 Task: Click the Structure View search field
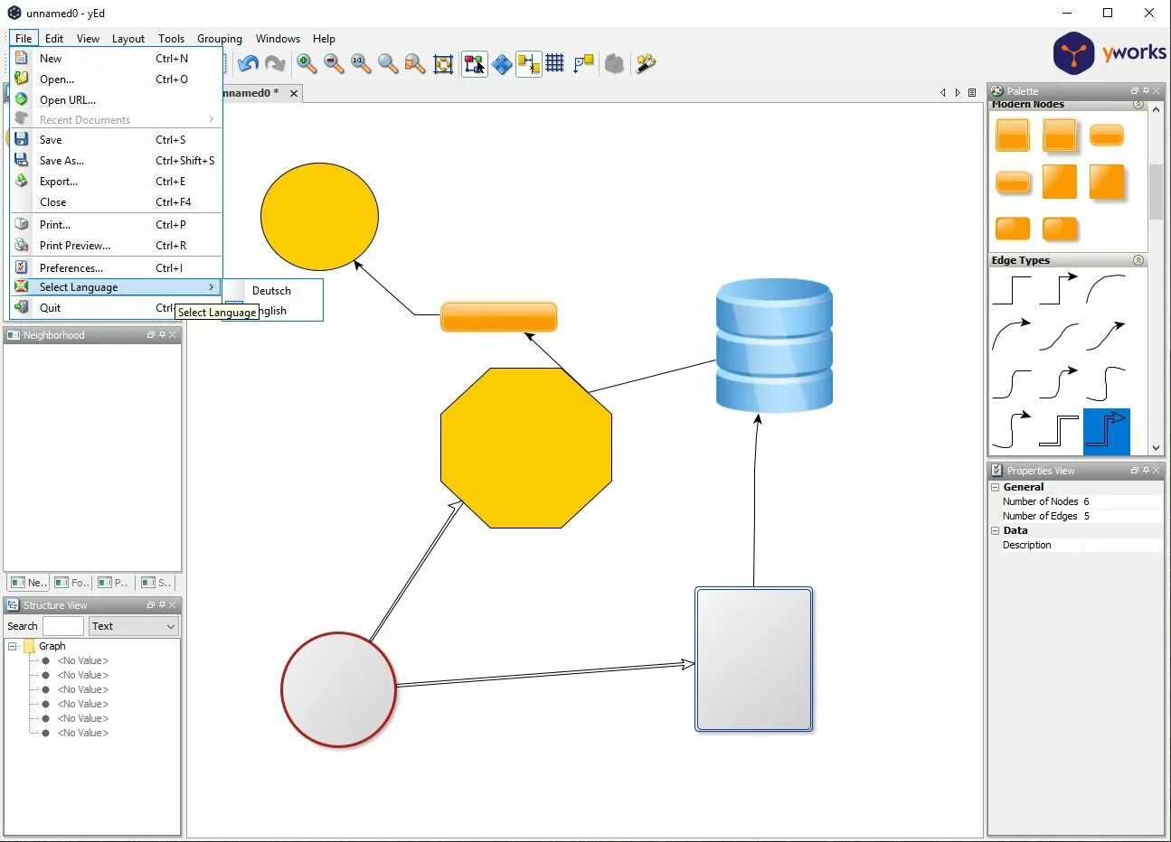pos(62,626)
